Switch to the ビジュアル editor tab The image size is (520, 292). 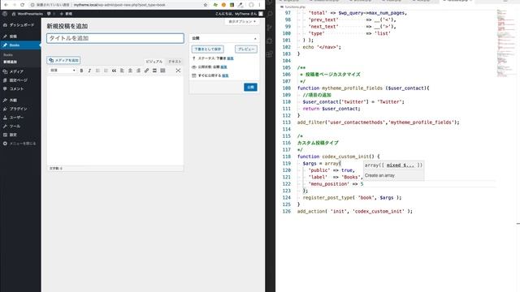pos(154,62)
